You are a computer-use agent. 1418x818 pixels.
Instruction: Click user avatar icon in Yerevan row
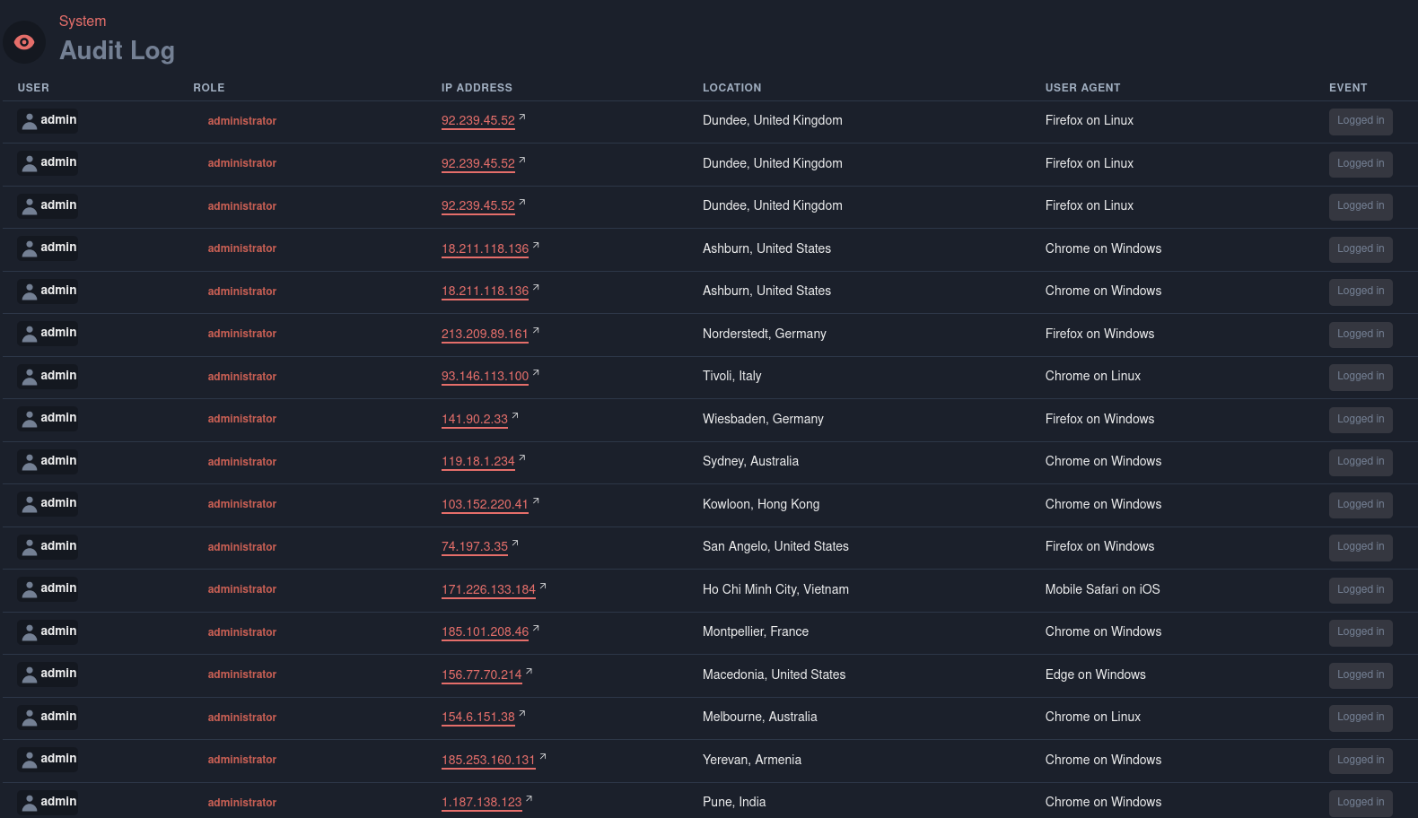coord(30,760)
